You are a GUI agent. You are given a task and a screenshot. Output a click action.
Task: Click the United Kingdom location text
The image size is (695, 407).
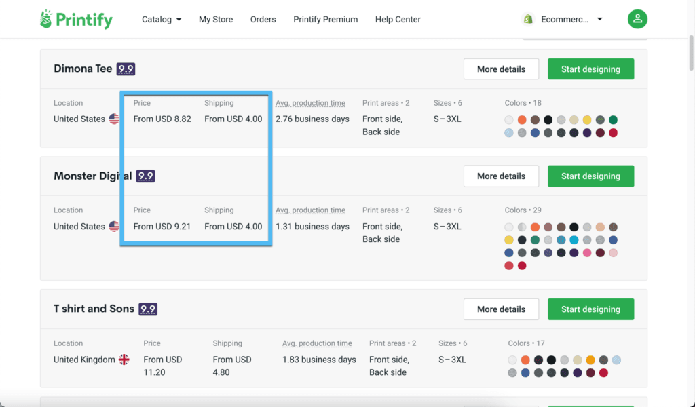coord(84,360)
